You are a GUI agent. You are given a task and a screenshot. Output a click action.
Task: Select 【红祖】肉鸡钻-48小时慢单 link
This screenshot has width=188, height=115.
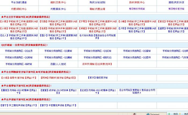point(97,91)
